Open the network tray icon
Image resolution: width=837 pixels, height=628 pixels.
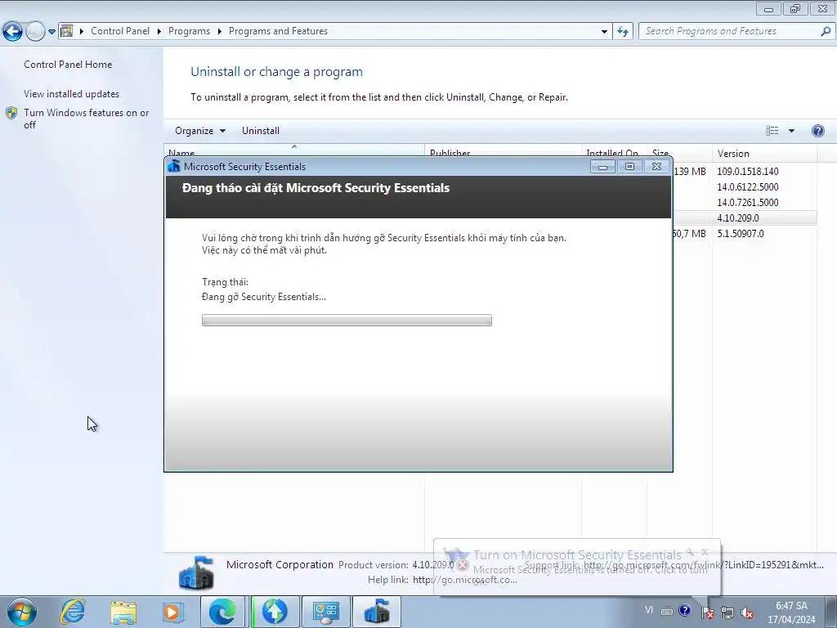[x=727, y=612]
